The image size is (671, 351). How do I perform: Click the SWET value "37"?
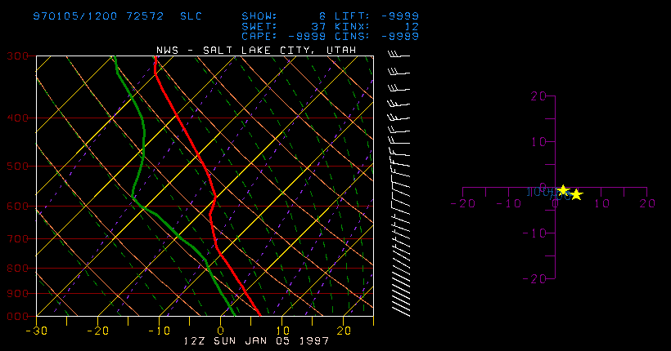point(319,26)
